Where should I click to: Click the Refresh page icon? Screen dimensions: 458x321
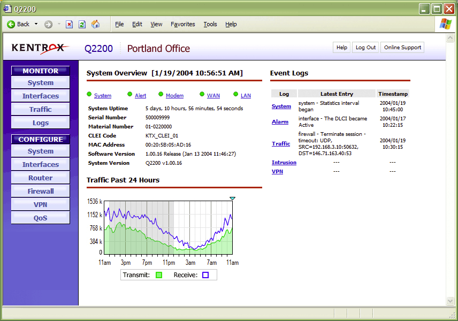82,24
